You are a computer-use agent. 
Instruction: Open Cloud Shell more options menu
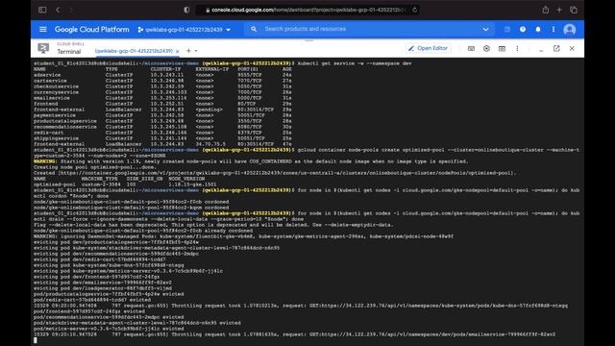(x=517, y=49)
